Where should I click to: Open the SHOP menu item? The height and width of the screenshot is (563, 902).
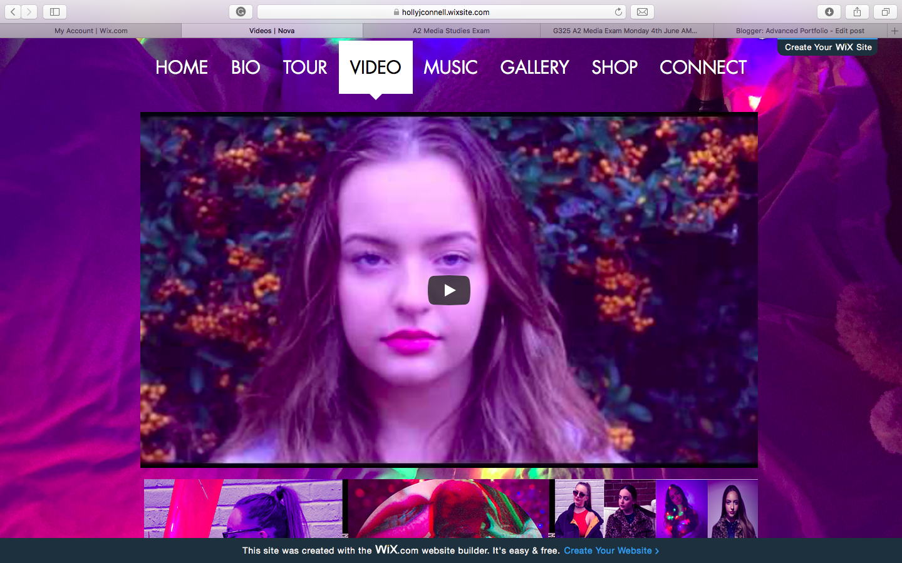614,67
